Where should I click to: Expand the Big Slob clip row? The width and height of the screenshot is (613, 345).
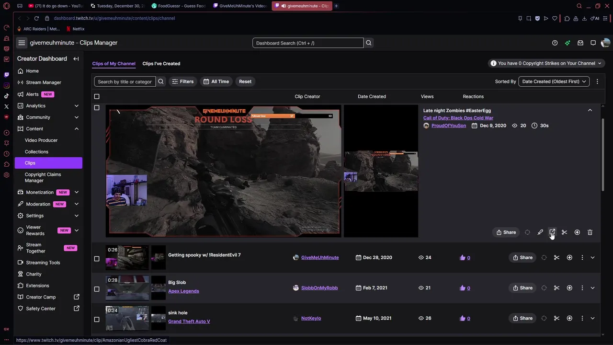(x=593, y=288)
